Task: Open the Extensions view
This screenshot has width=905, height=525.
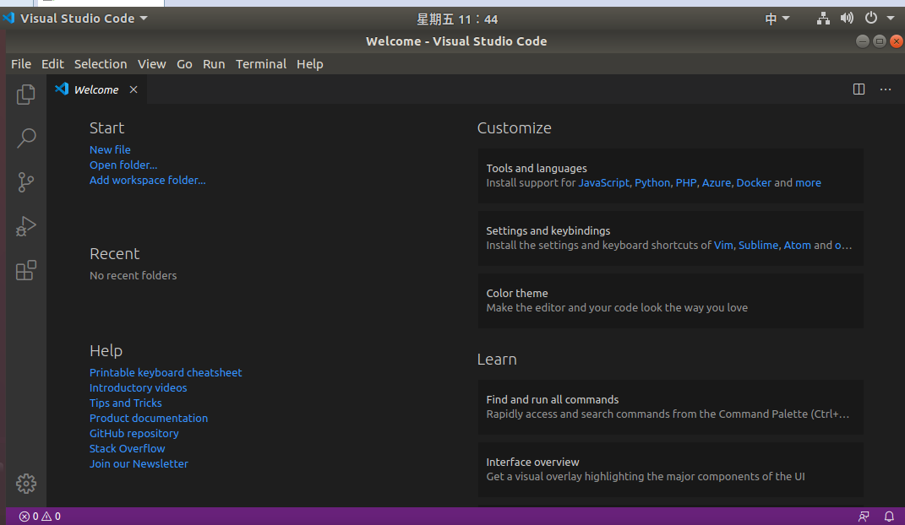Action: coord(26,270)
